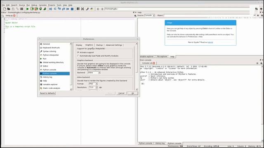Click Continue execution debug icon

coord(68,9)
